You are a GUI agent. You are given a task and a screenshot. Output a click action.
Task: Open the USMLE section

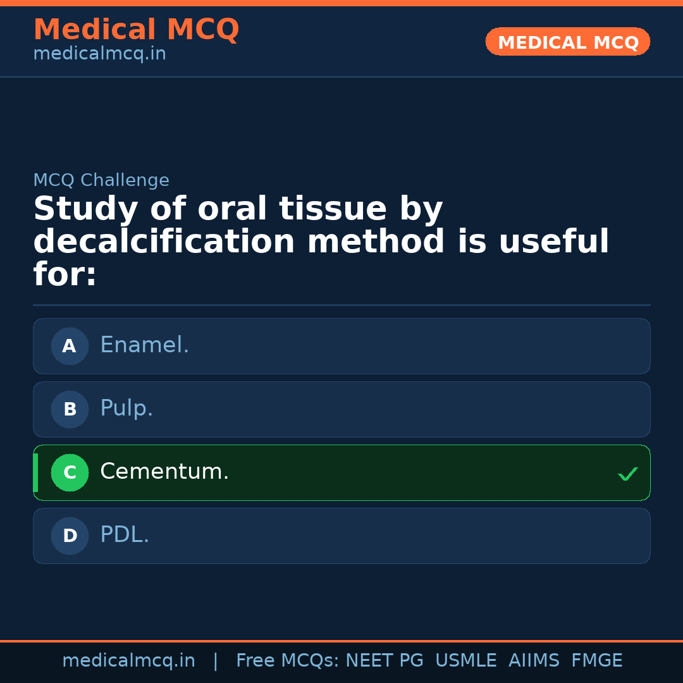point(466,660)
